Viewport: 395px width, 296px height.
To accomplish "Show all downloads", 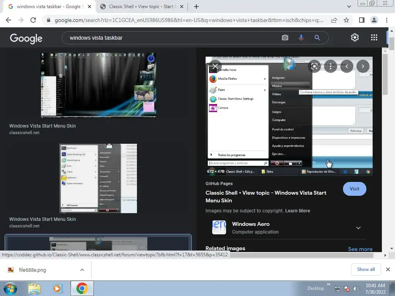I will (366, 269).
